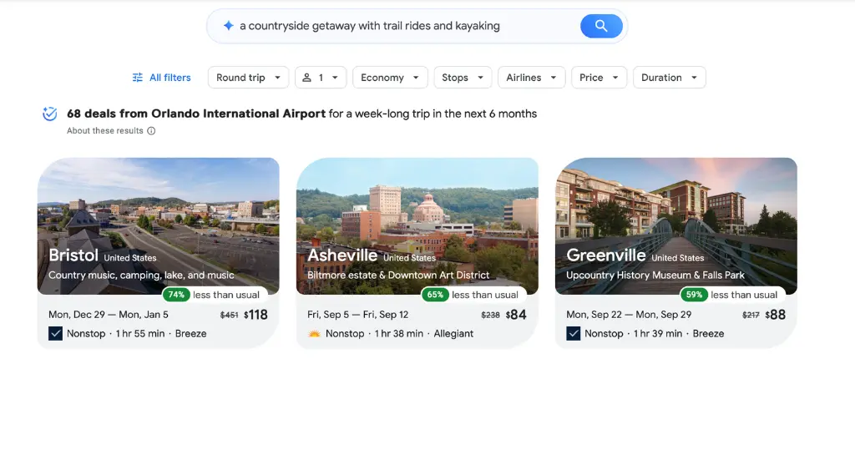The image size is (855, 450).
Task: Click the $84 price on Asheville card
Action: (x=516, y=315)
